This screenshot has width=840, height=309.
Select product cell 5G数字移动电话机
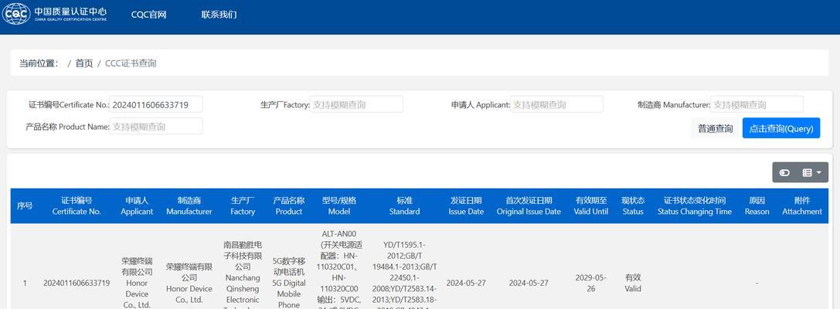pos(289,283)
